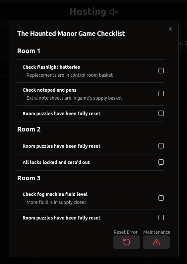
Task: Close the Haunted Manor checklist dialog
Action: [170, 29]
